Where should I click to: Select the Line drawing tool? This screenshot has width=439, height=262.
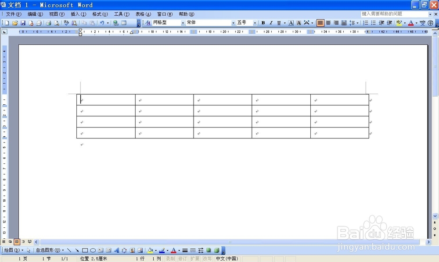[69, 250]
